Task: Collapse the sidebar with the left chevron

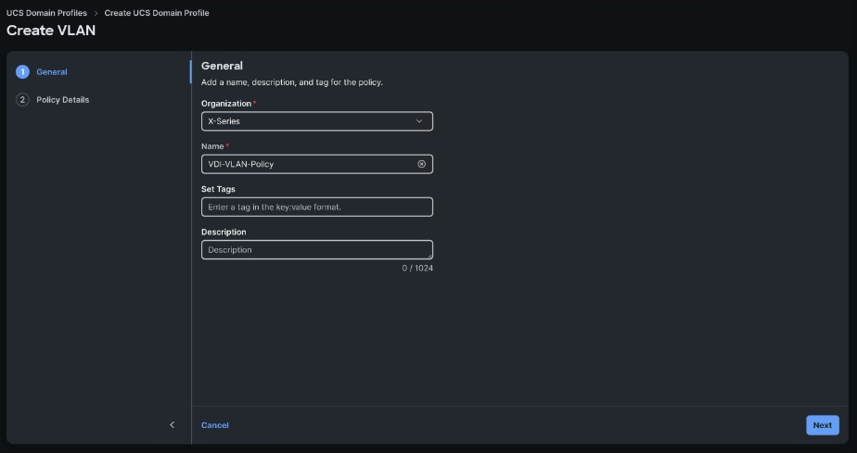Action: point(173,424)
